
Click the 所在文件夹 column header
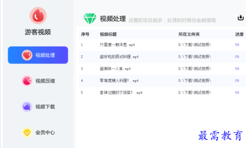(189, 34)
